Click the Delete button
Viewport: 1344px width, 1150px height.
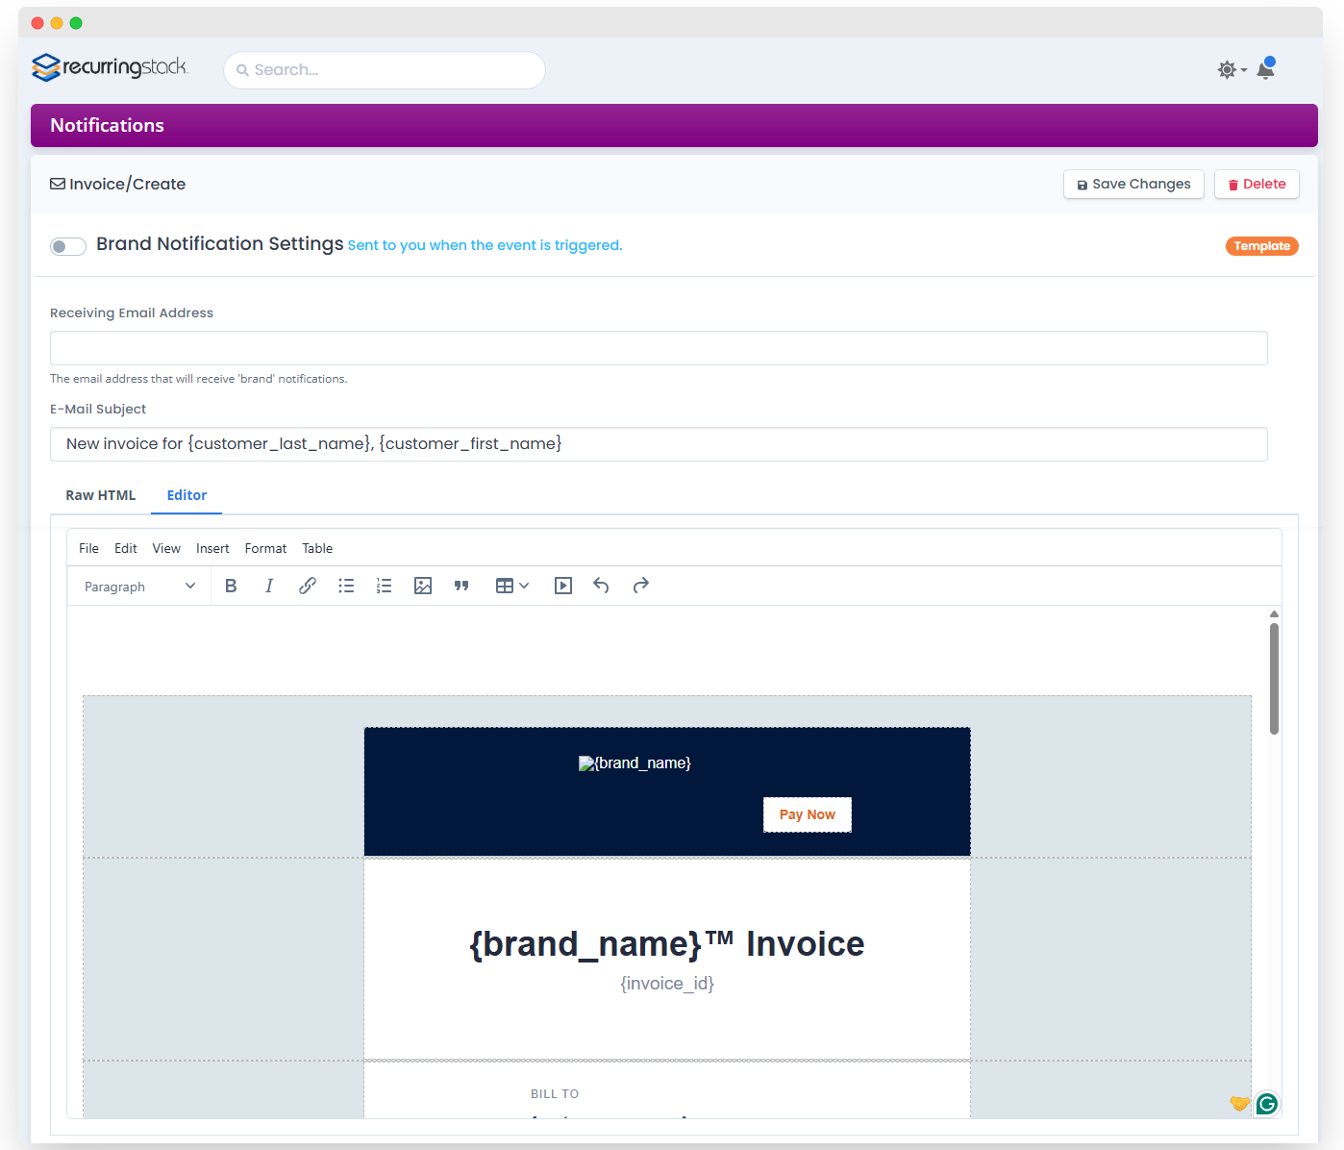(1257, 185)
